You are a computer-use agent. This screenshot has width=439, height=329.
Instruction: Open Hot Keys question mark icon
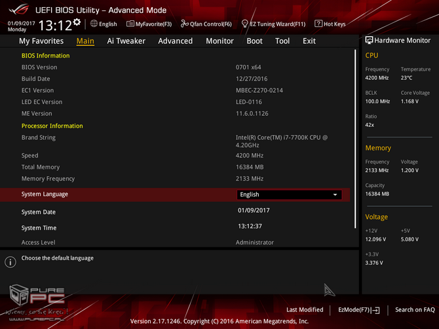pos(318,24)
